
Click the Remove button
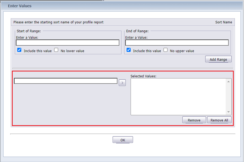[194, 120]
